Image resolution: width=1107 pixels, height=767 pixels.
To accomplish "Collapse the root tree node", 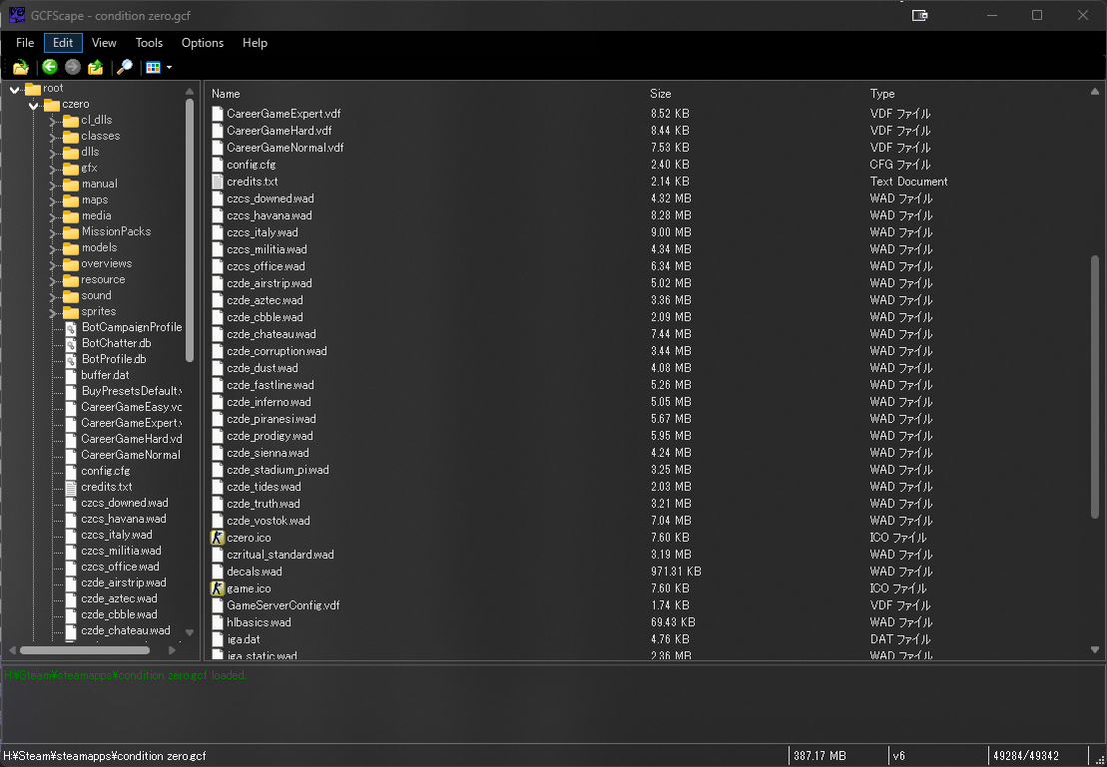I will [x=14, y=90].
